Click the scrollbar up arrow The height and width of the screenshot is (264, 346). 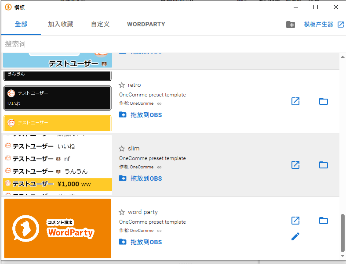point(342,57)
